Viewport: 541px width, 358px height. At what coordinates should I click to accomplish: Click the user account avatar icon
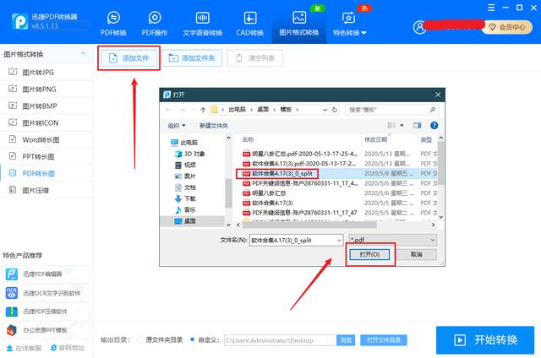pos(419,27)
